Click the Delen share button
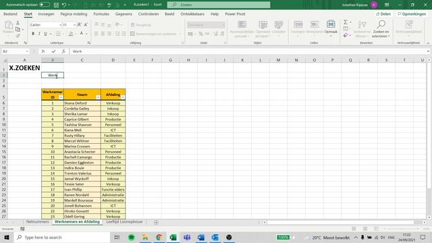This screenshot has width=432, height=243. 383,13
